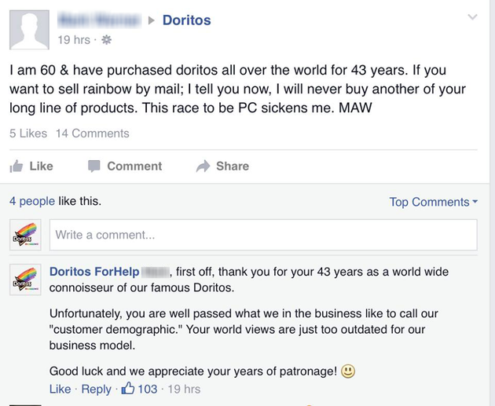Screen dimensions: 495x406
Task: Click the Share arrow icon
Action: point(203,166)
